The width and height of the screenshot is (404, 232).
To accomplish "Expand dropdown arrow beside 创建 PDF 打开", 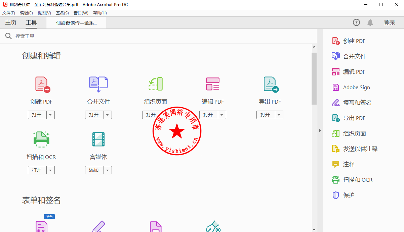I will point(50,115).
